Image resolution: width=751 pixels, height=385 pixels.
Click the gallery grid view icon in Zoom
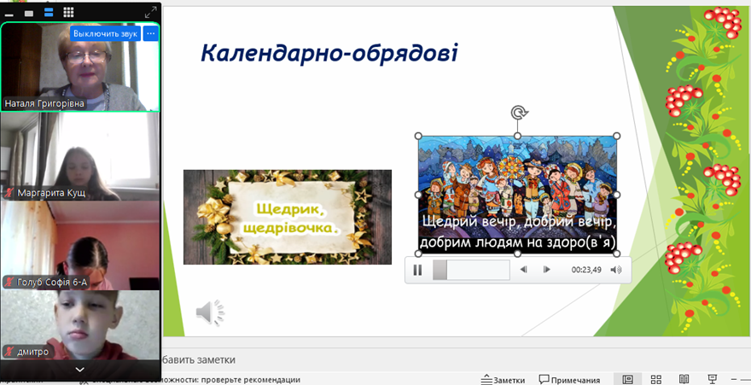pyautogui.click(x=68, y=12)
